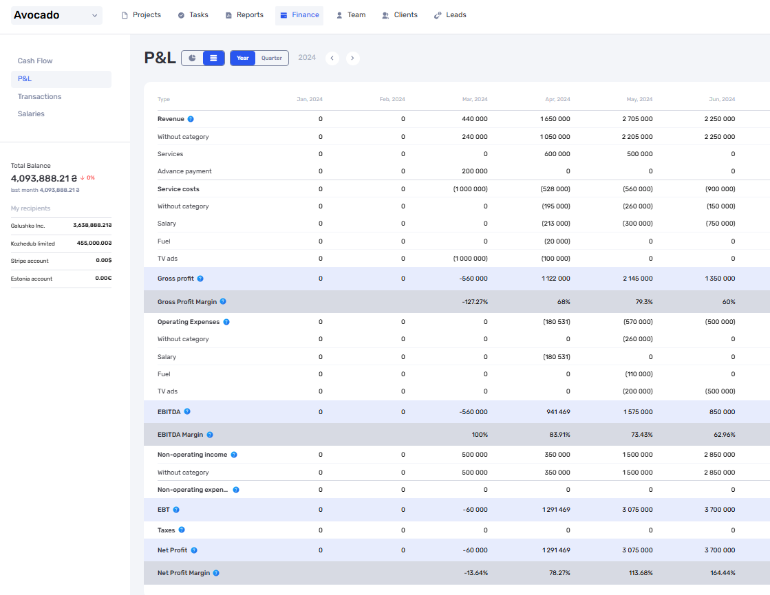Click the Non-operating expenses help icon
This screenshot has height=595, width=770.
[236, 490]
